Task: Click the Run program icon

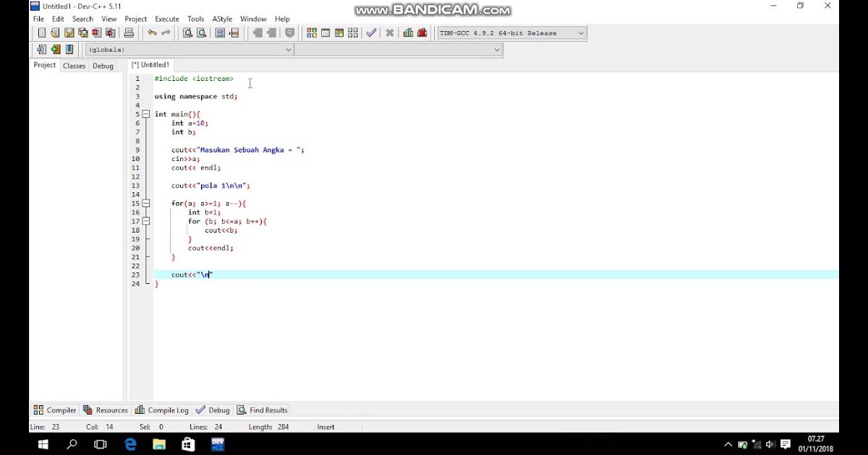Action: [325, 32]
